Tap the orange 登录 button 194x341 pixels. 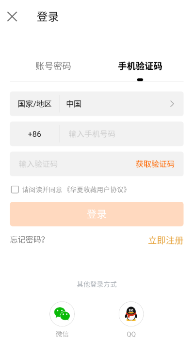pyautogui.click(x=97, y=214)
